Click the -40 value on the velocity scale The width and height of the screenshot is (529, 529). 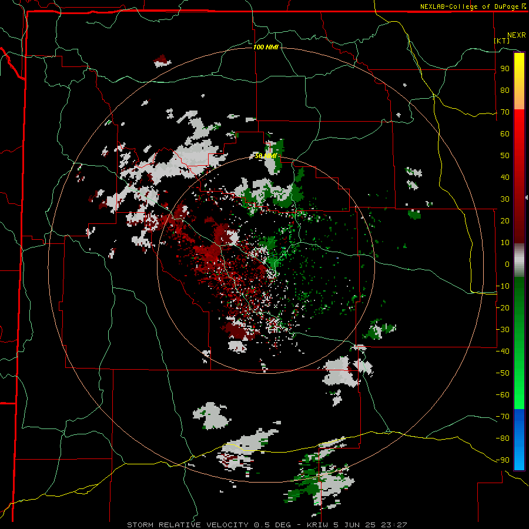[503, 351]
